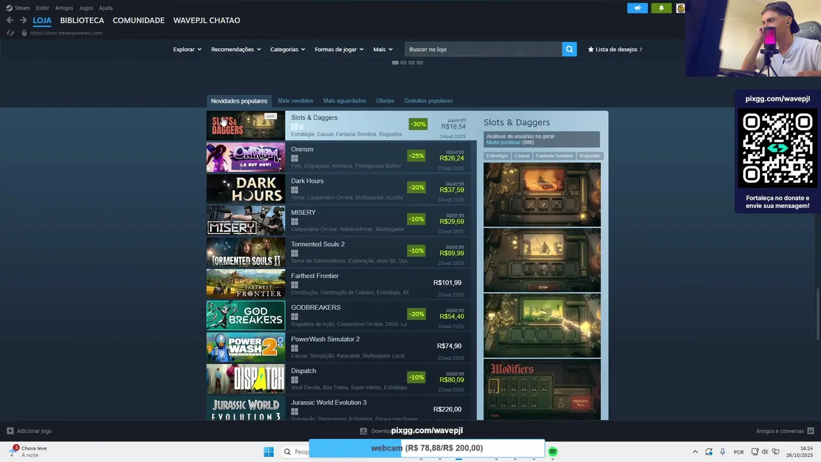View the Modifiers screenshot in the preview panel

[x=542, y=389]
